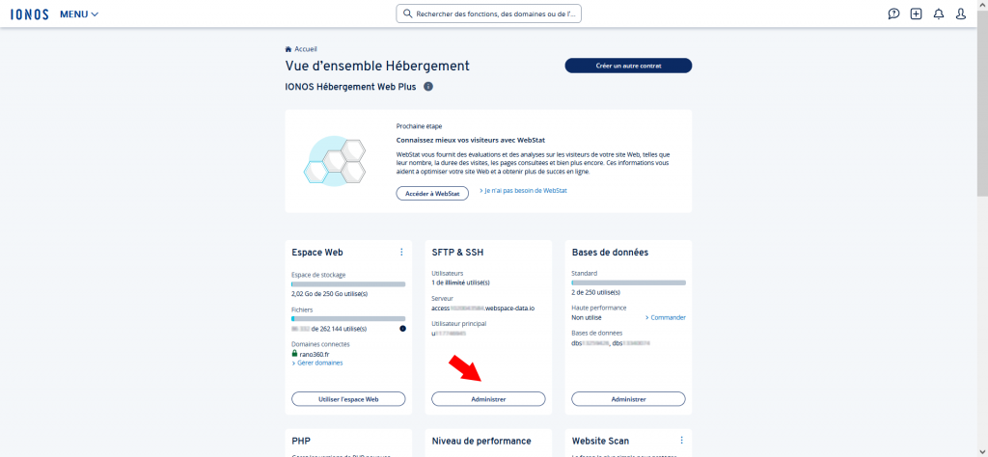Click the Commander link for Haute performance

click(668, 317)
